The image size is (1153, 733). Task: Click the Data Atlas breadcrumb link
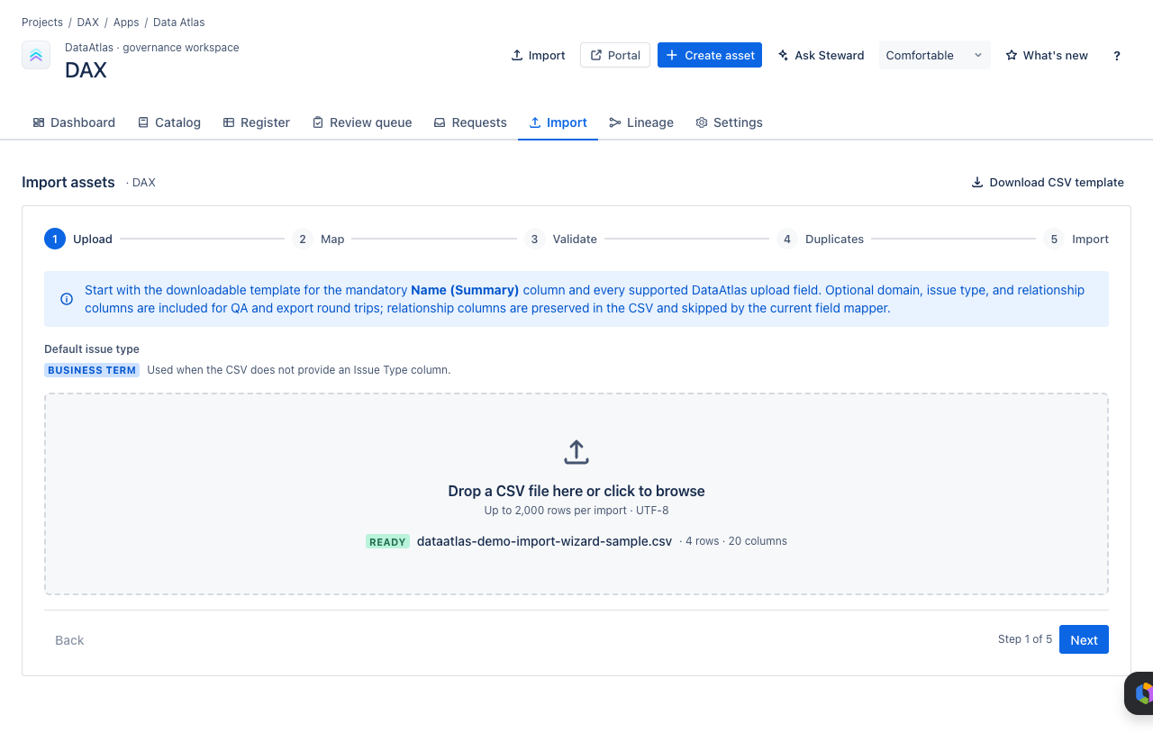(x=178, y=22)
